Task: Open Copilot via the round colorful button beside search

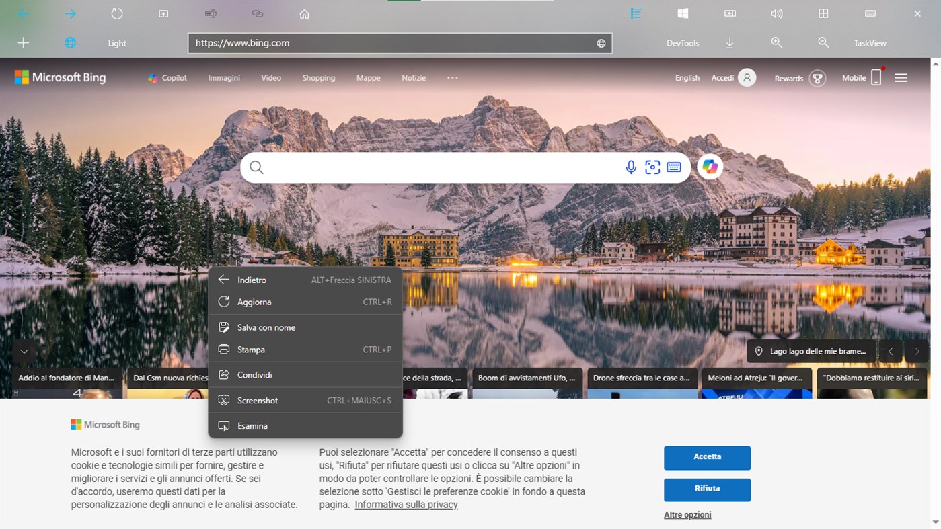Action: pyautogui.click(x=710, y=167)
